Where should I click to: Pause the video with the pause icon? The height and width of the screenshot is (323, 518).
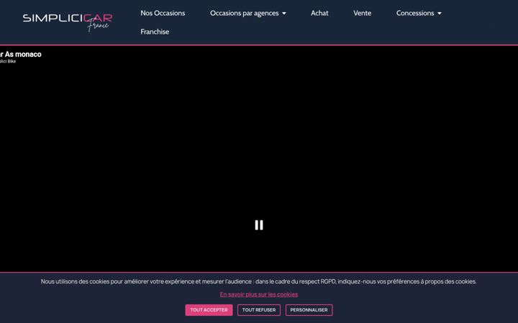click(259, 225)
